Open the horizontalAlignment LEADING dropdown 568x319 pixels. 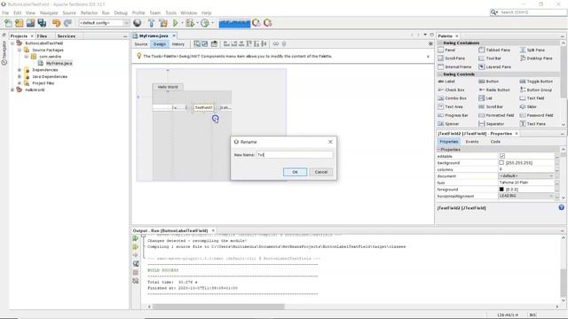526,196
